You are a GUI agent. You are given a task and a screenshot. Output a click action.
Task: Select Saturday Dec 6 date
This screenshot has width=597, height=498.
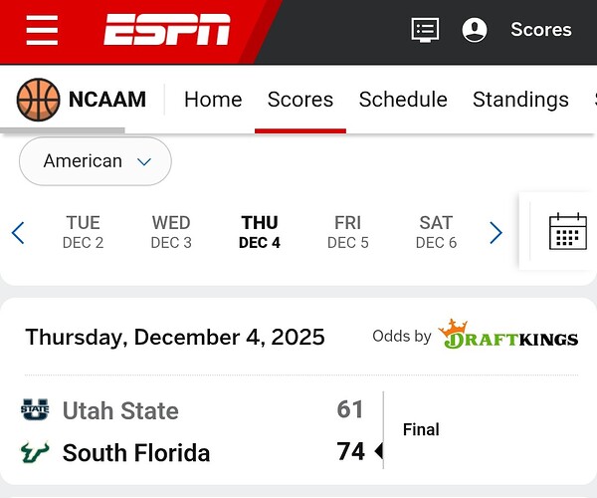click(436, 232)
